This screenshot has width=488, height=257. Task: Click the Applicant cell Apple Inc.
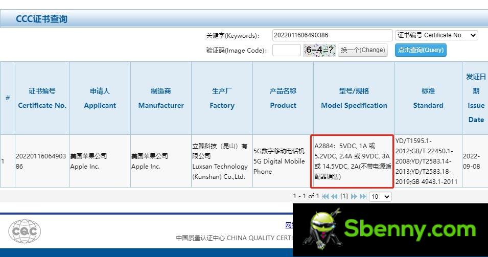tap(100, 161)
